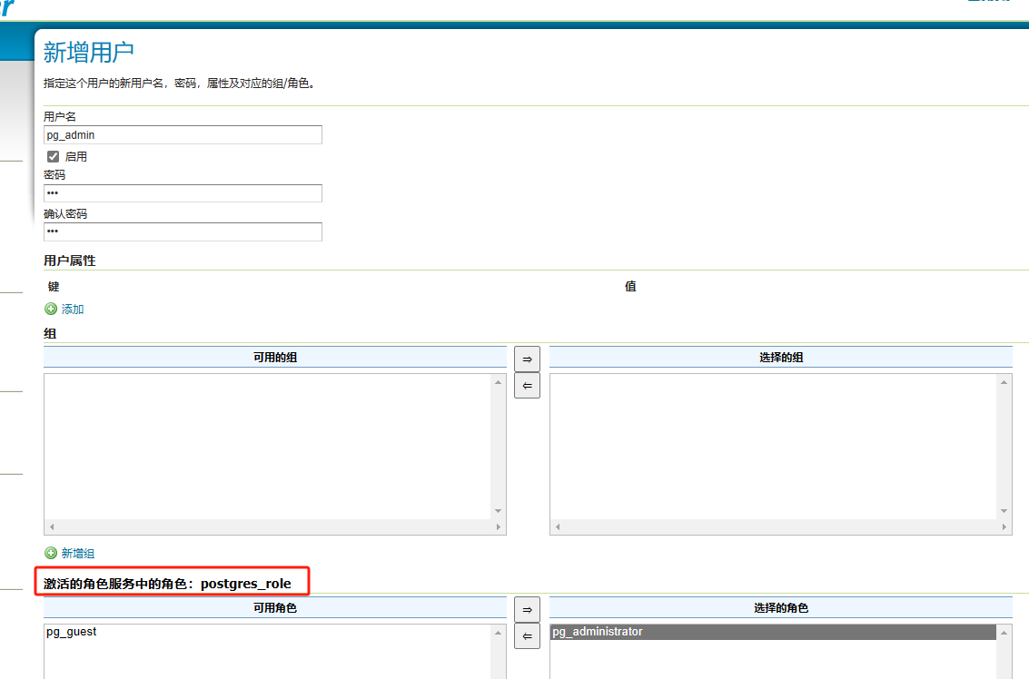Click into the 确认密码 field
Image resolution: width=1029 pixels, height=679 pixels.
coord(183,232)
